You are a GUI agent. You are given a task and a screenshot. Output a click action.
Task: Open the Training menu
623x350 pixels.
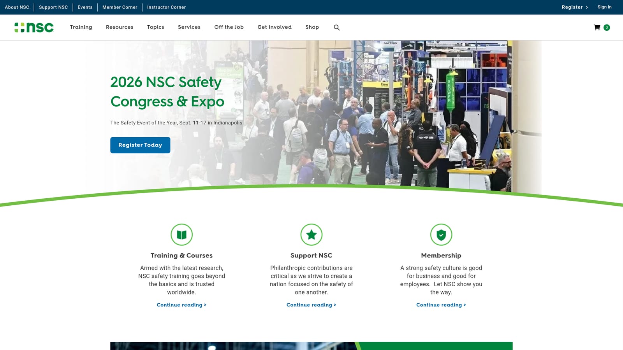81,27
